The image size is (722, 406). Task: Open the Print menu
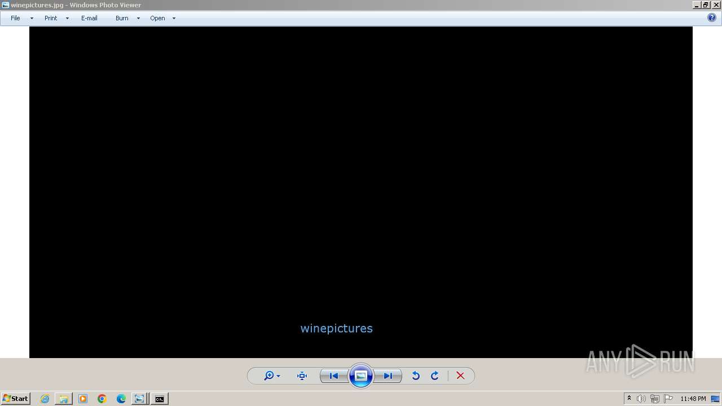click(x=51, y=18)
